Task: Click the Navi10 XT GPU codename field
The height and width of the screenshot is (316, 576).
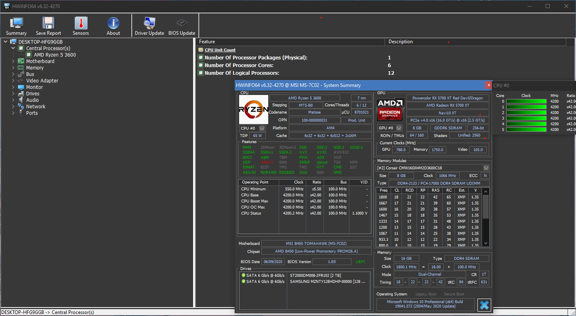Action: tap(447, 113)
